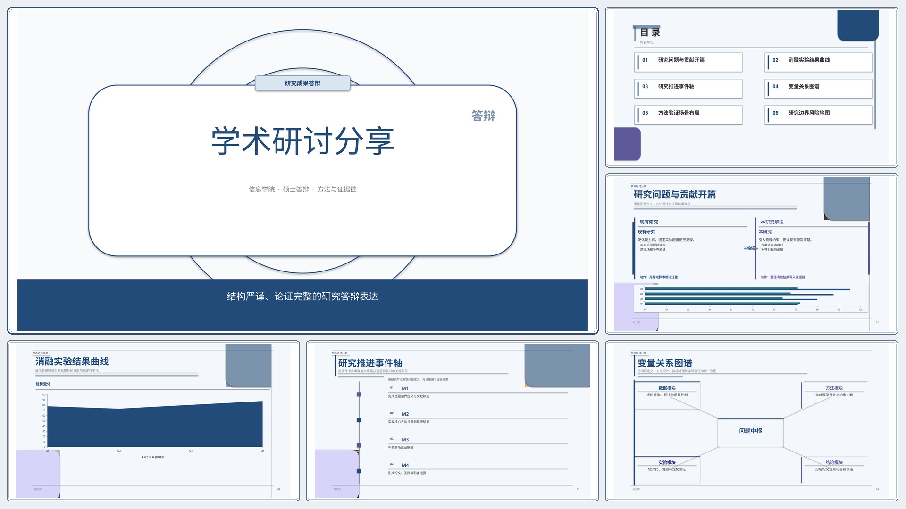Click the M3 timeline marker
Viewport: 906px width, 509px height.
point(359,445)
